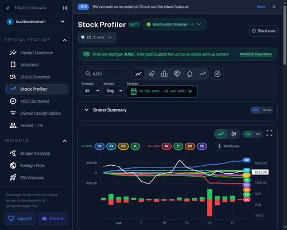Click the eye preview icon in banner
287x230 pixels.
pos(87,54)
